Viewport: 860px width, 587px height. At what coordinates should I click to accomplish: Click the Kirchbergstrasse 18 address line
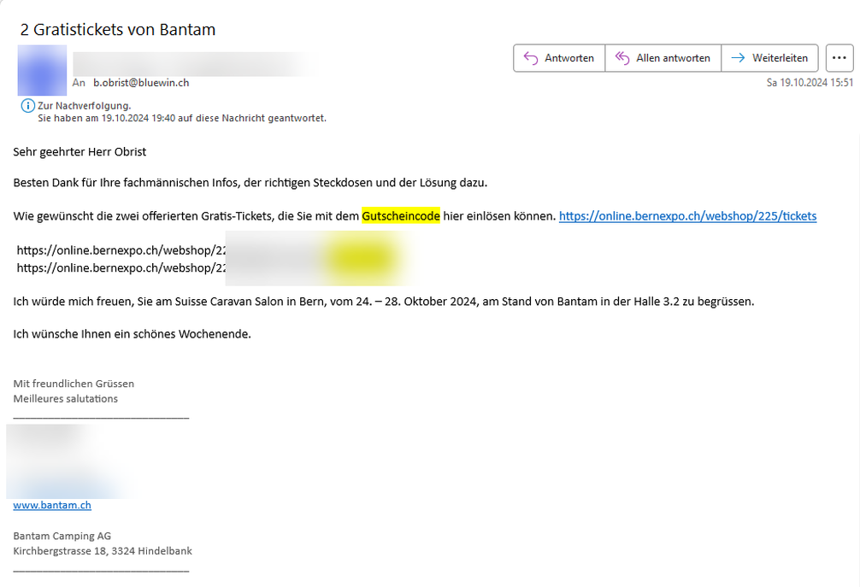pyautogui.click(x=103, y=551)
